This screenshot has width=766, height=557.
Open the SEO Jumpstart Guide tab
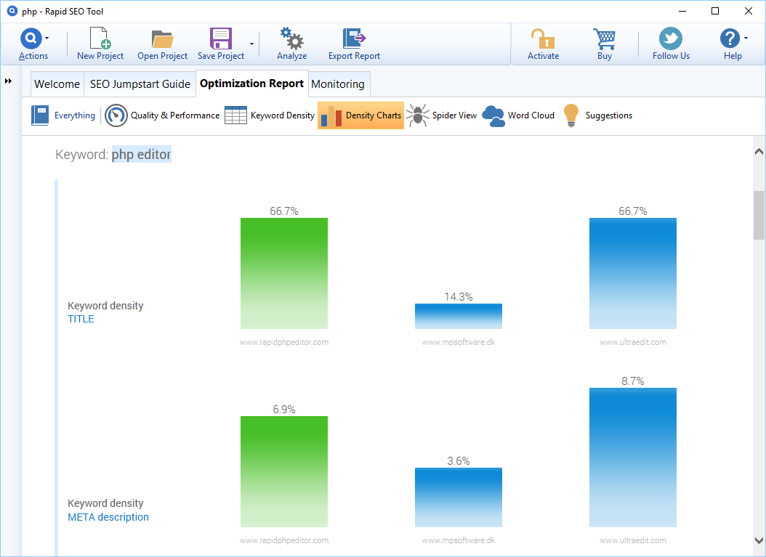pyautogui.click(x=140, y=84)
